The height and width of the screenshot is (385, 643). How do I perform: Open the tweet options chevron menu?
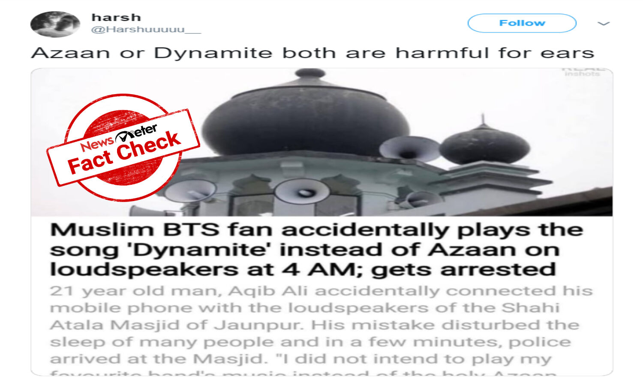click(x=604, y=24)
